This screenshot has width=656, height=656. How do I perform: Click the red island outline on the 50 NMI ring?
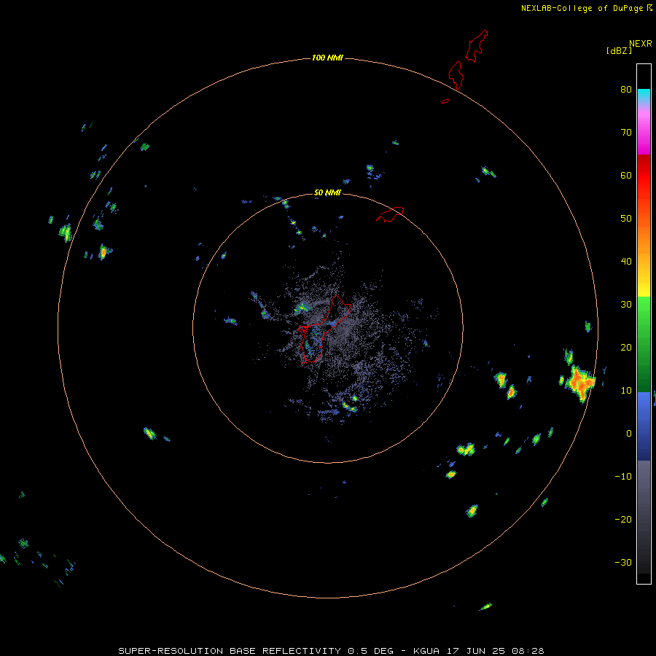(x=390, y=214)
